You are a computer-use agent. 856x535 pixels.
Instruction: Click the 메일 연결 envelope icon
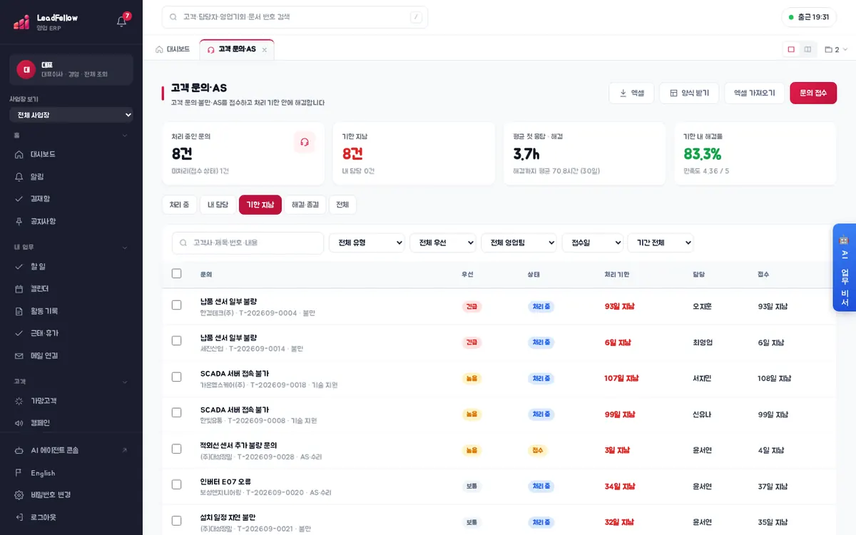pyautogui.click(x=19, y=355)
